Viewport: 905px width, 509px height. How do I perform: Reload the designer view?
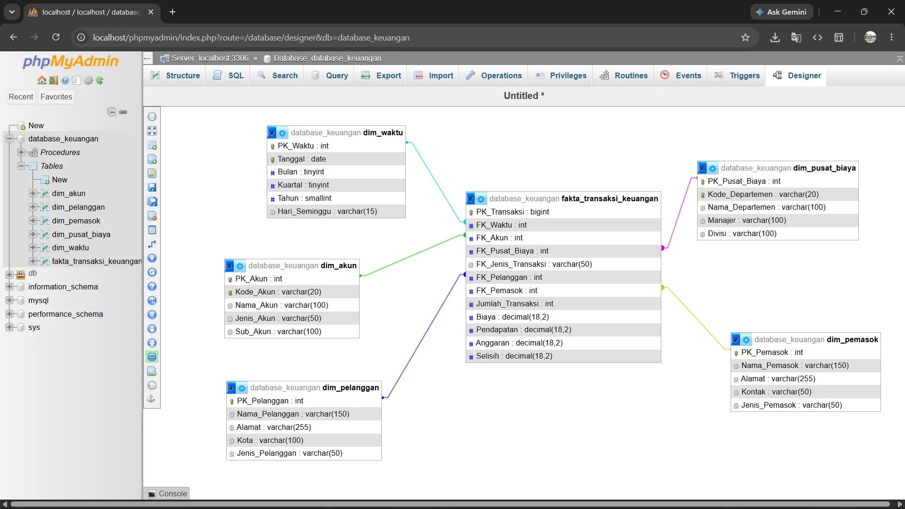[152, 272]
